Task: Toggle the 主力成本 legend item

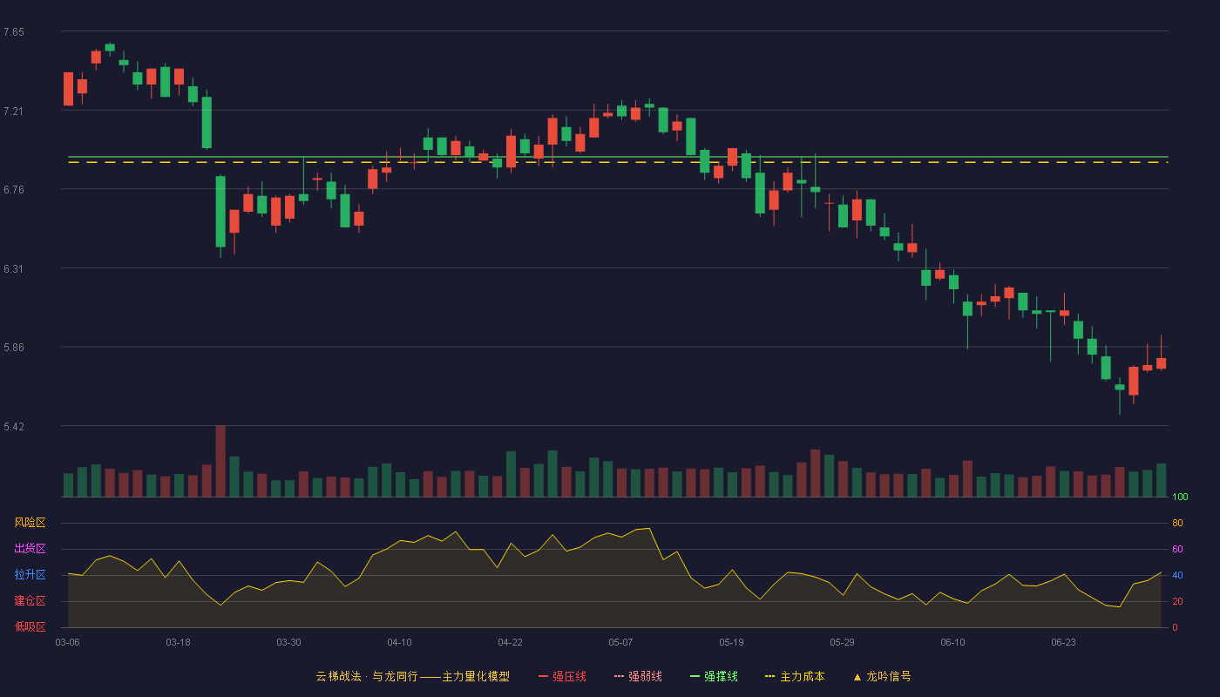Action: (x=795, y=676)
